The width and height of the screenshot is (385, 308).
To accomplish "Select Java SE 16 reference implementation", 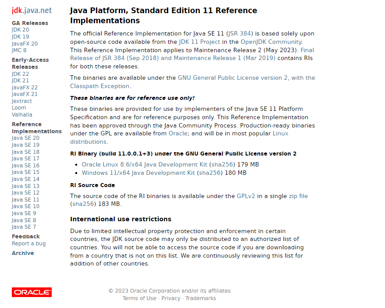I will 25,165.
